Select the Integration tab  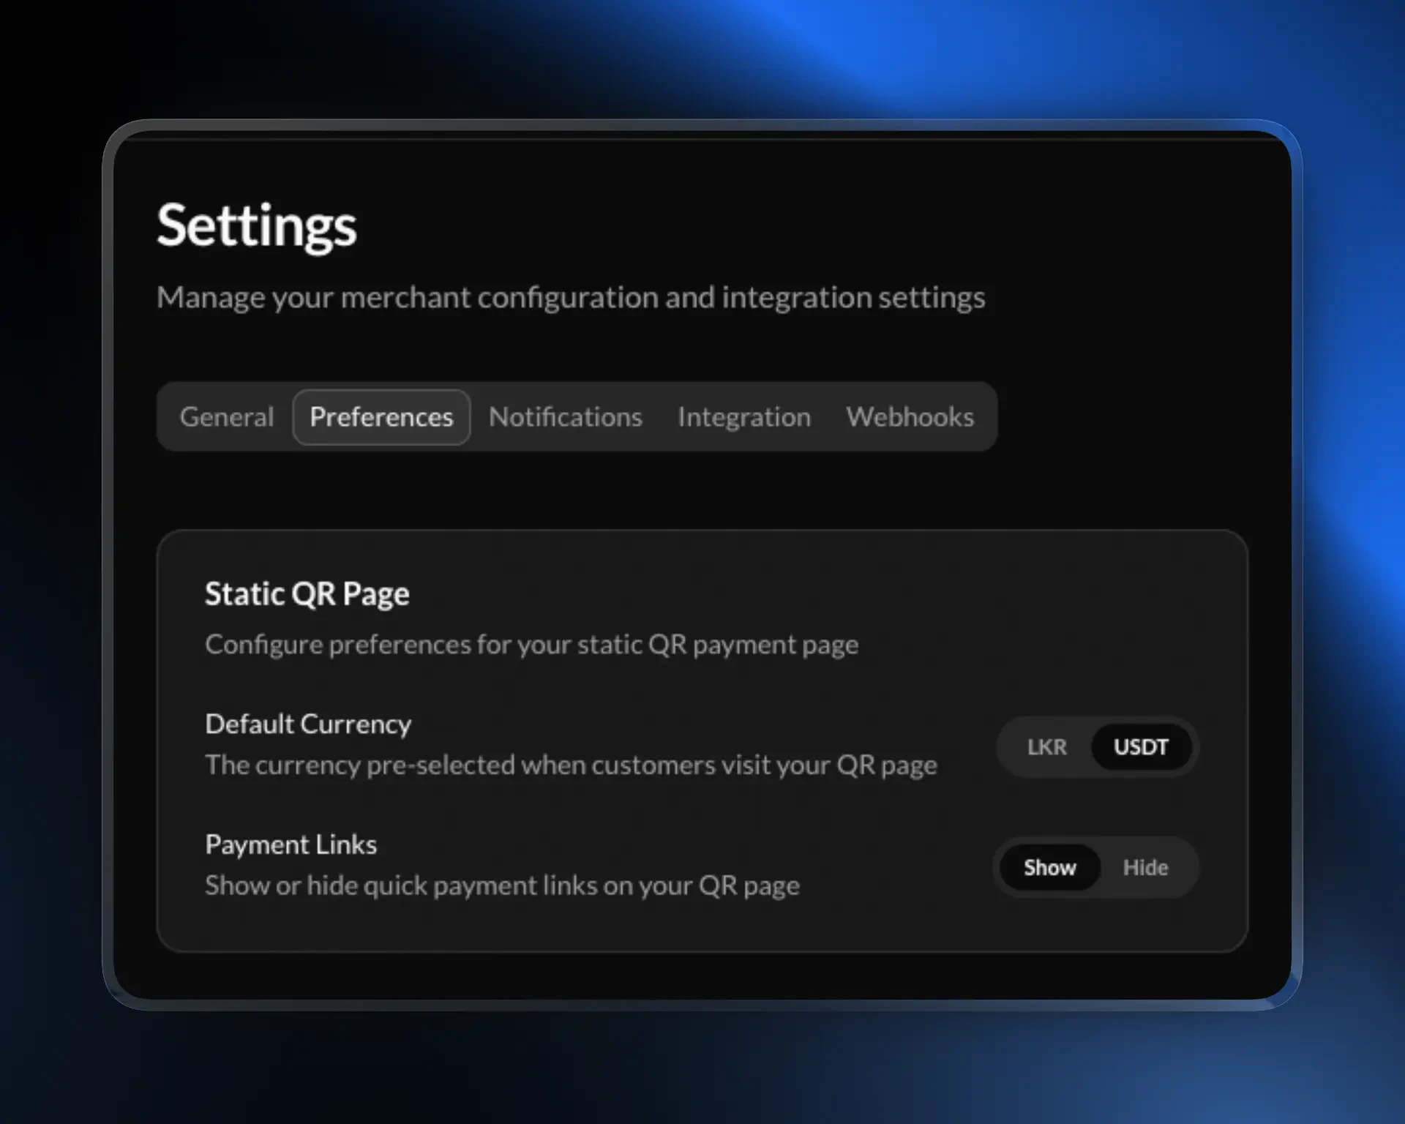click(743, 416)
